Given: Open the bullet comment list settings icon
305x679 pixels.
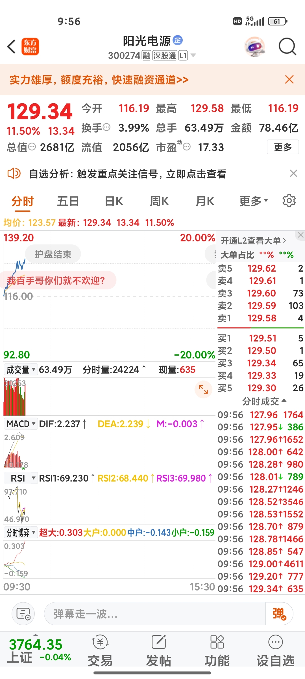Looking at the screenshot, I should point(23,613).
